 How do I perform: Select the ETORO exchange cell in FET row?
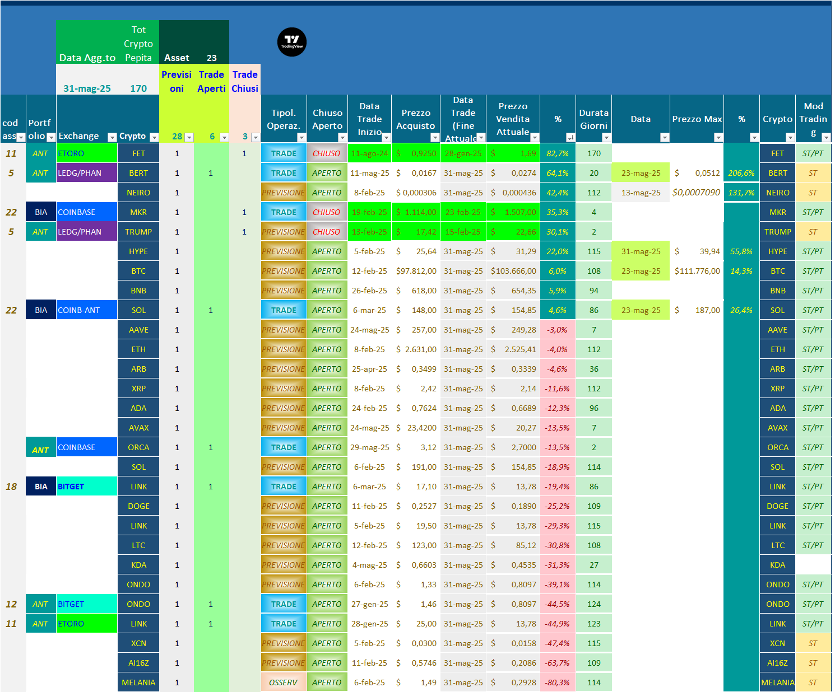click(x=87, y=153)
